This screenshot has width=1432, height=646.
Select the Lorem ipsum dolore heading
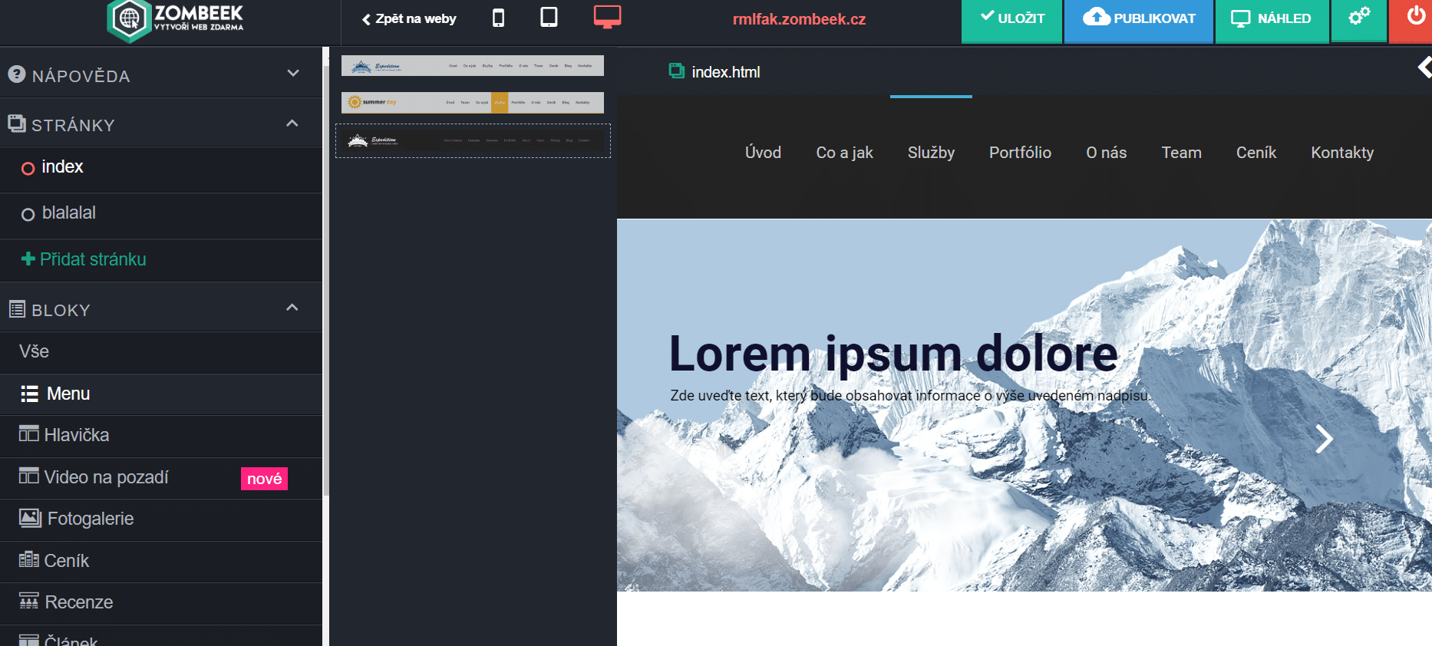pos(893,354)
